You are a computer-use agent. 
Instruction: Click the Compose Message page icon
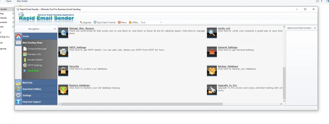pyautogui.click(x=25, y=49)
